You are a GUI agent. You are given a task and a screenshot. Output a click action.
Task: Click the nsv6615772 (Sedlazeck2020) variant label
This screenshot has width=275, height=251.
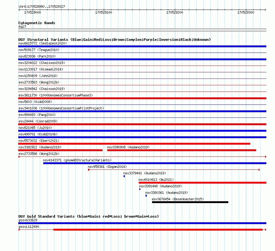point(43,43)
